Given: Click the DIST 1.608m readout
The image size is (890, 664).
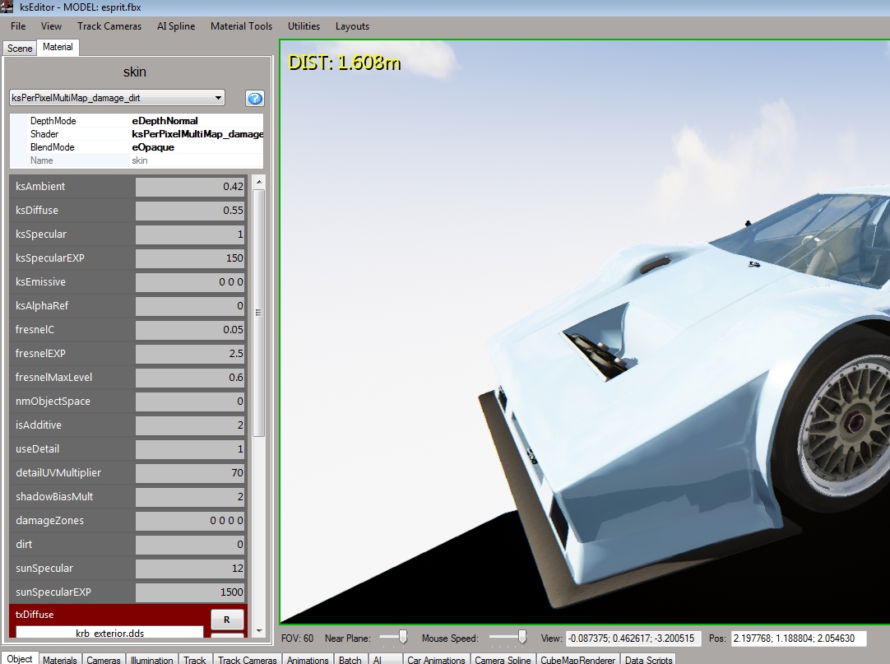Looking at the screenshot, I should [x=345, y=62].
